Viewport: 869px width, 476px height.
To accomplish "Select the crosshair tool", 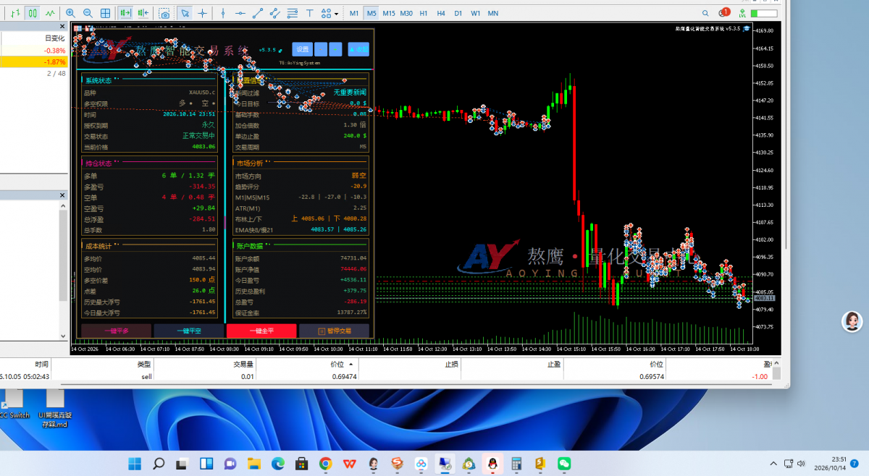I will [x=202, y=13].
